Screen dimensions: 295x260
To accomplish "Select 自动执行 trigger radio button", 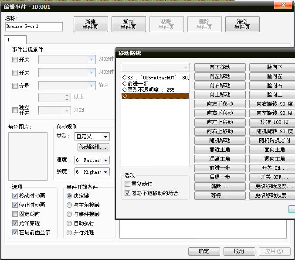I will [69, 223].
